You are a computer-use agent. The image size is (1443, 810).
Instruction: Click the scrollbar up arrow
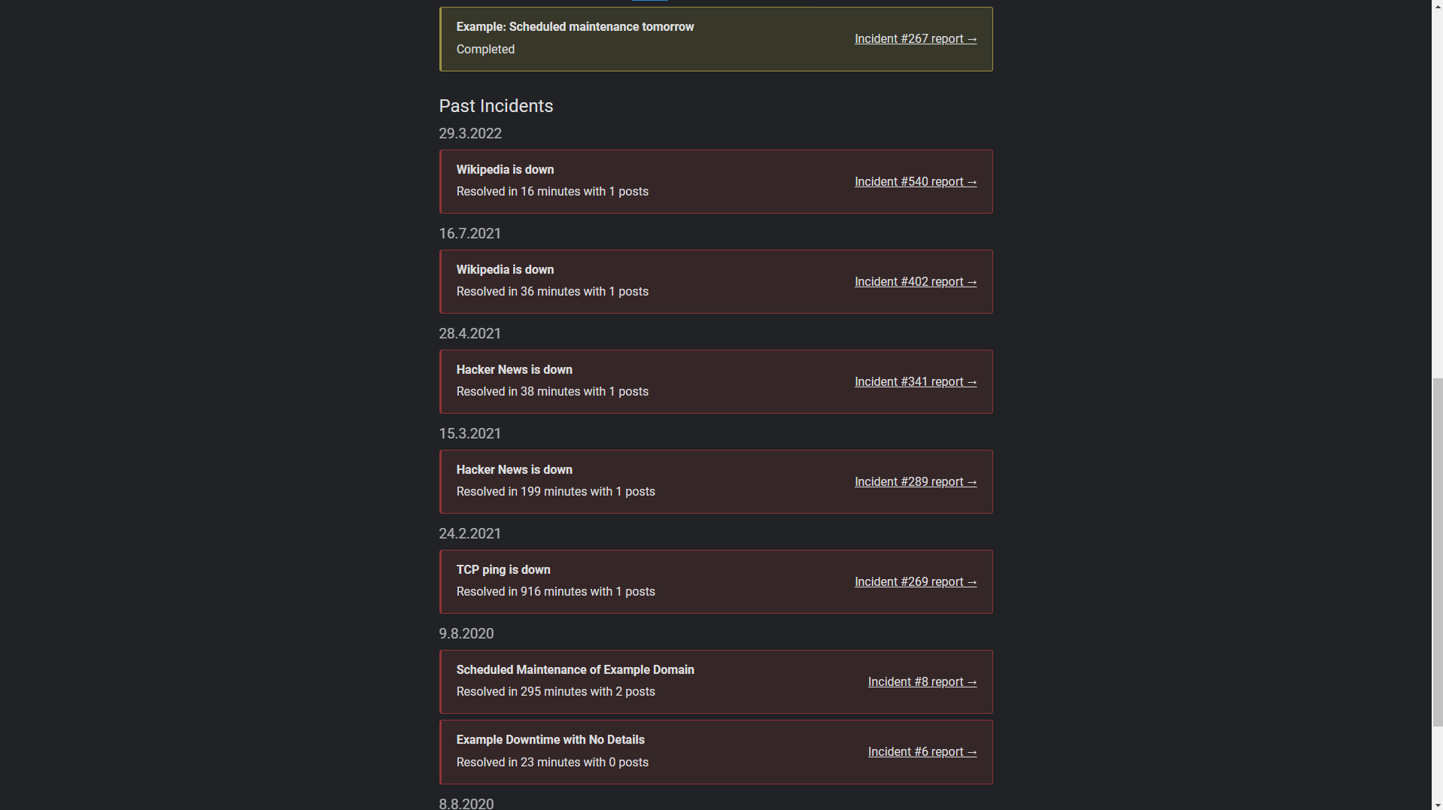[x=1436, y=6]
